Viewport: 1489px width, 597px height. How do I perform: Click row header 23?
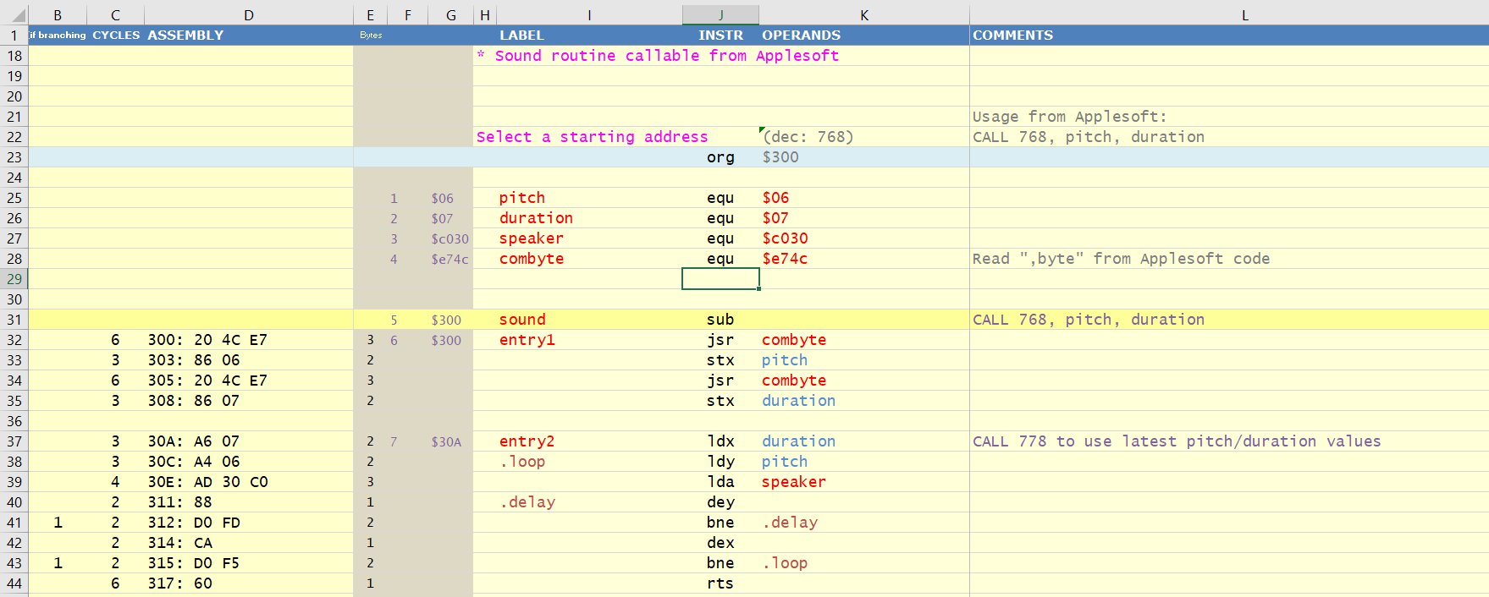pyautogui.click(x=14, y=157)
